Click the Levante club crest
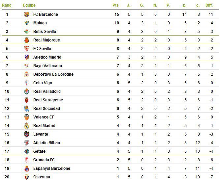This screenshot has height=180, width=220. pyautogui.click(x=27, y=134)
